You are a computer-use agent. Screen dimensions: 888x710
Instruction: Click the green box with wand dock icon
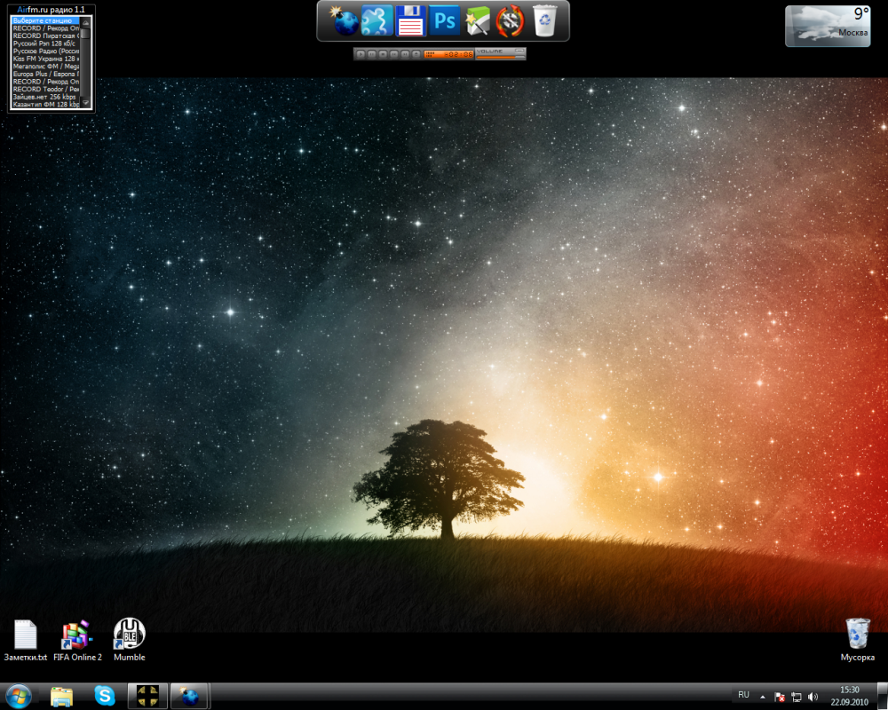tap(478, 20)
